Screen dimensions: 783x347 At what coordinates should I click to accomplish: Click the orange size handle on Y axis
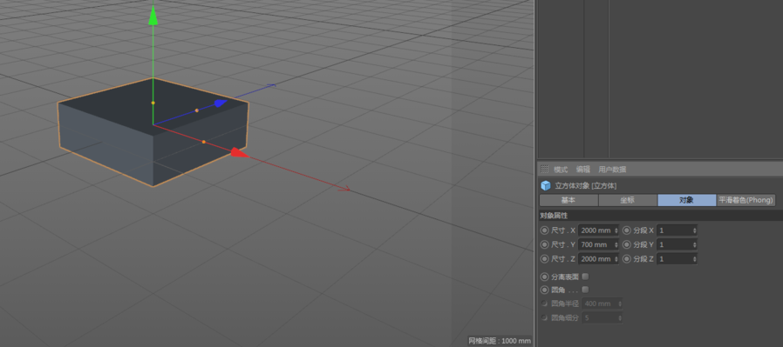153,103
